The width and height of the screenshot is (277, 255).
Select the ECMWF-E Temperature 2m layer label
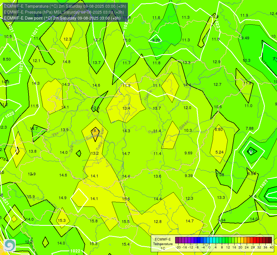pyautogui.click(x=65, y=6)
